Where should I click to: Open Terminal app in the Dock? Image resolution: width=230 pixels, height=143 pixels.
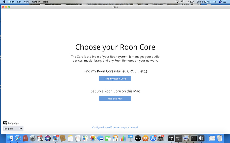click(x=194, y=138)
